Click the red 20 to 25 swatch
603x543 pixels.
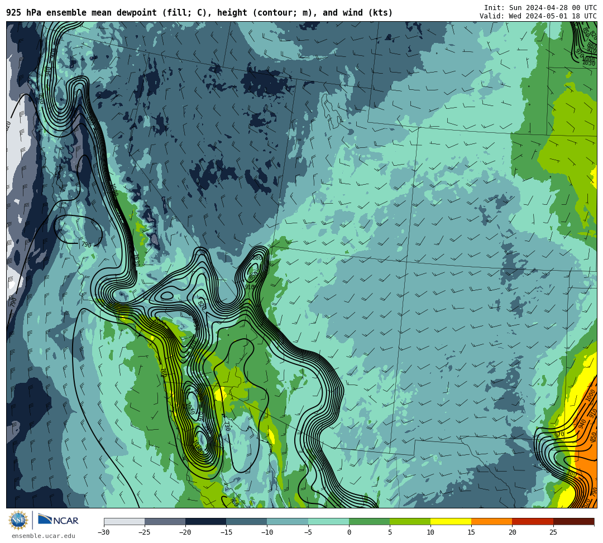[x=533, y=521]
